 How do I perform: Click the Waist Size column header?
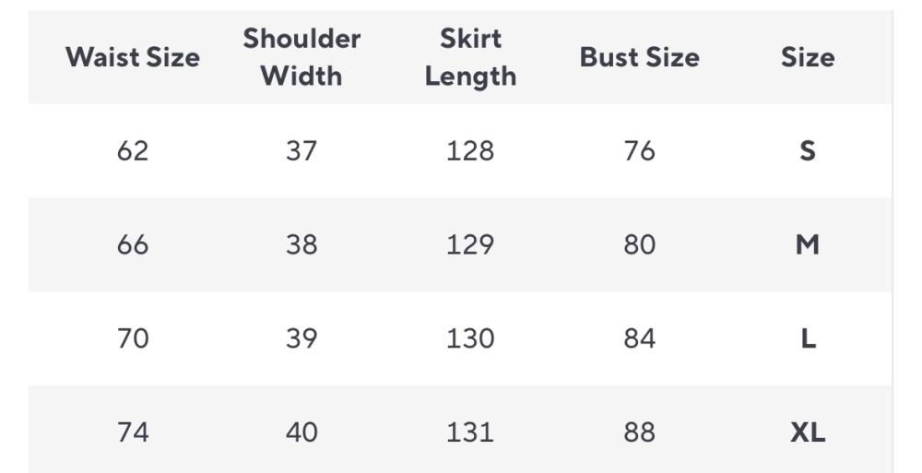point(133,57)
